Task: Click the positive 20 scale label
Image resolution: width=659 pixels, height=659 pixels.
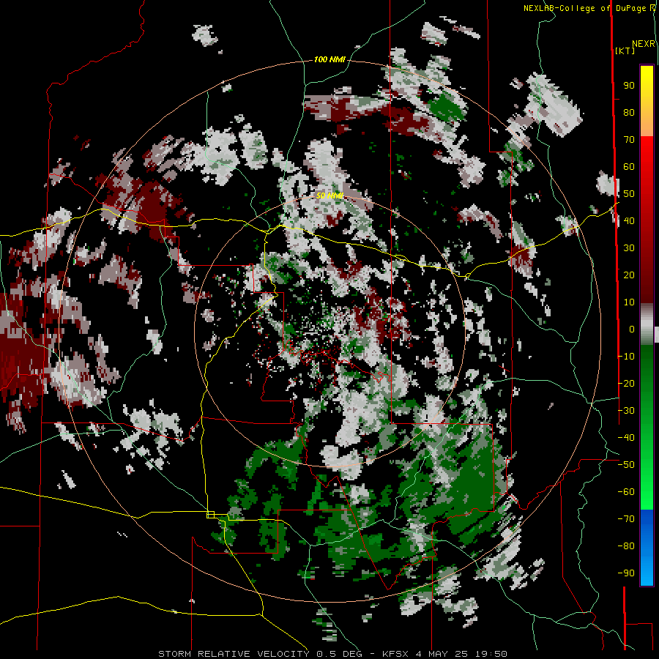Action: pyautogui.click(x=629, y=275)
